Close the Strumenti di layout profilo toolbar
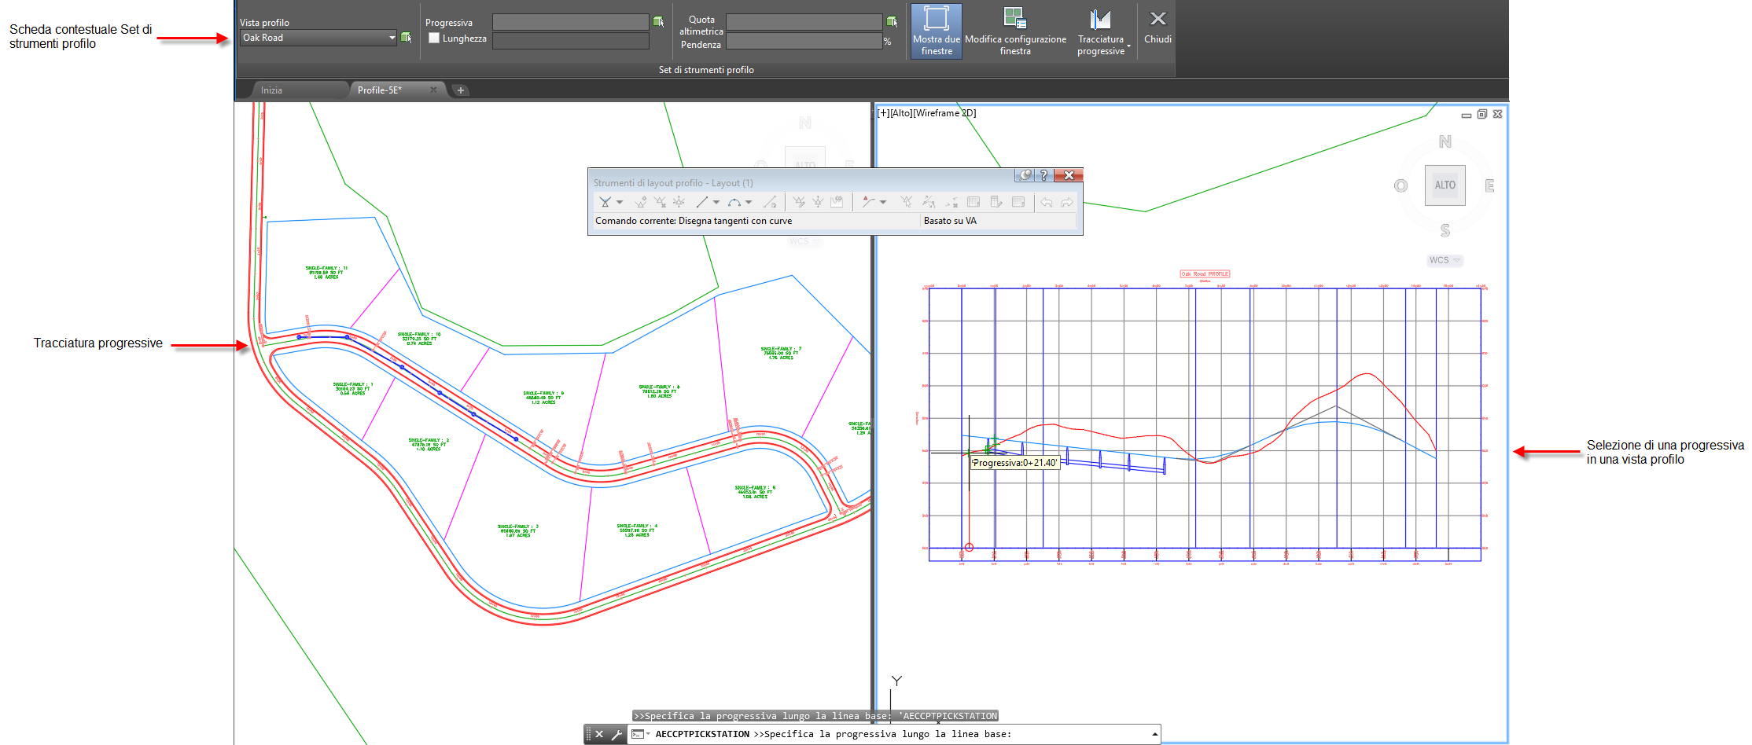Screen dimensions: 1752x745 1069,175
